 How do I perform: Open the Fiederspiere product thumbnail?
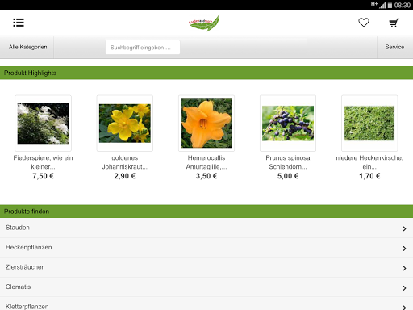[x=43, y=123]
